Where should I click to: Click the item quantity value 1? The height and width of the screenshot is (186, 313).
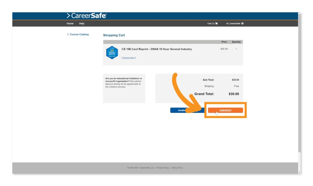pyautogui.click(x=236, y=49)
